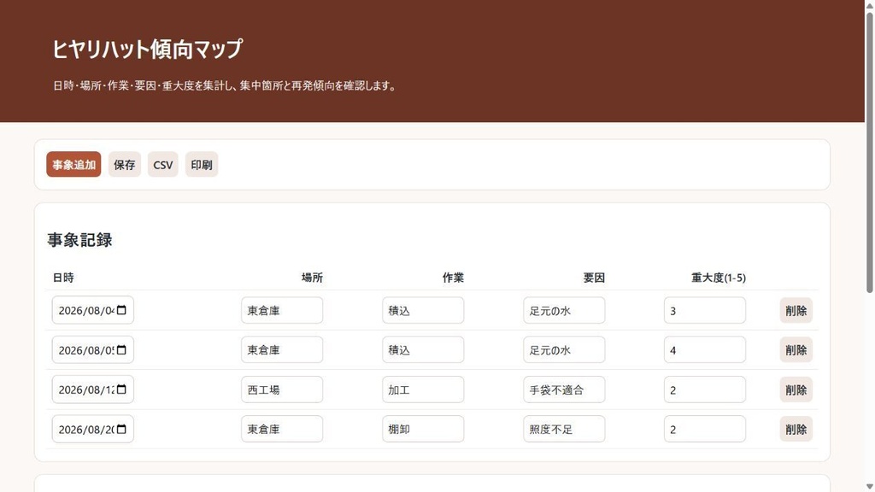Edit 積込 work field in 2026/08/04 row
This screenshot has width=875, height=492.
423,310
